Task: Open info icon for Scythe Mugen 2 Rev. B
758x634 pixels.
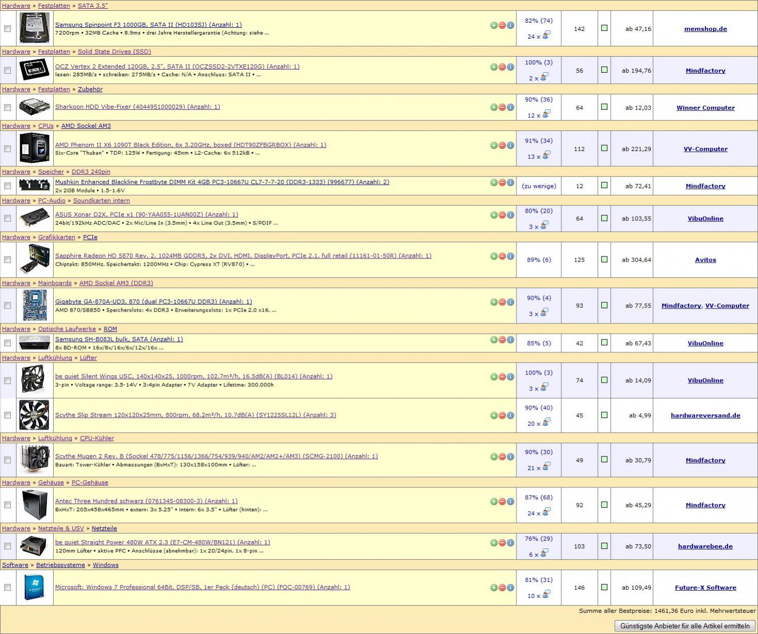Action: click(x=510, y=457)
